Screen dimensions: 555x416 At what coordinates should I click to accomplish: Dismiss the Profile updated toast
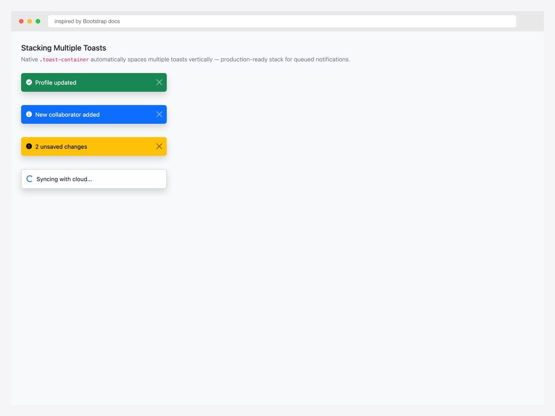tap(159, 82)
